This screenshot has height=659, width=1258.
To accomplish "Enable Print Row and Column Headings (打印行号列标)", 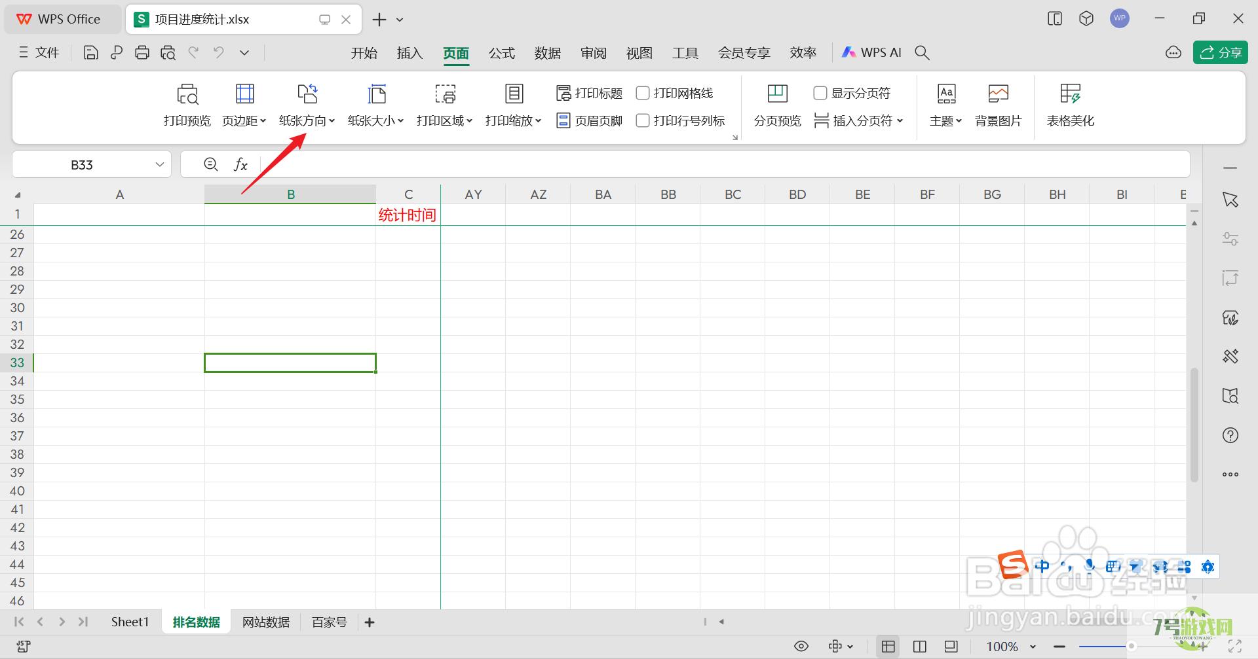I will (x=643, y=121).
